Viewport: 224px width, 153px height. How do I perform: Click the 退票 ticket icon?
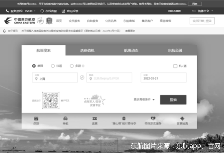[94, 118]
